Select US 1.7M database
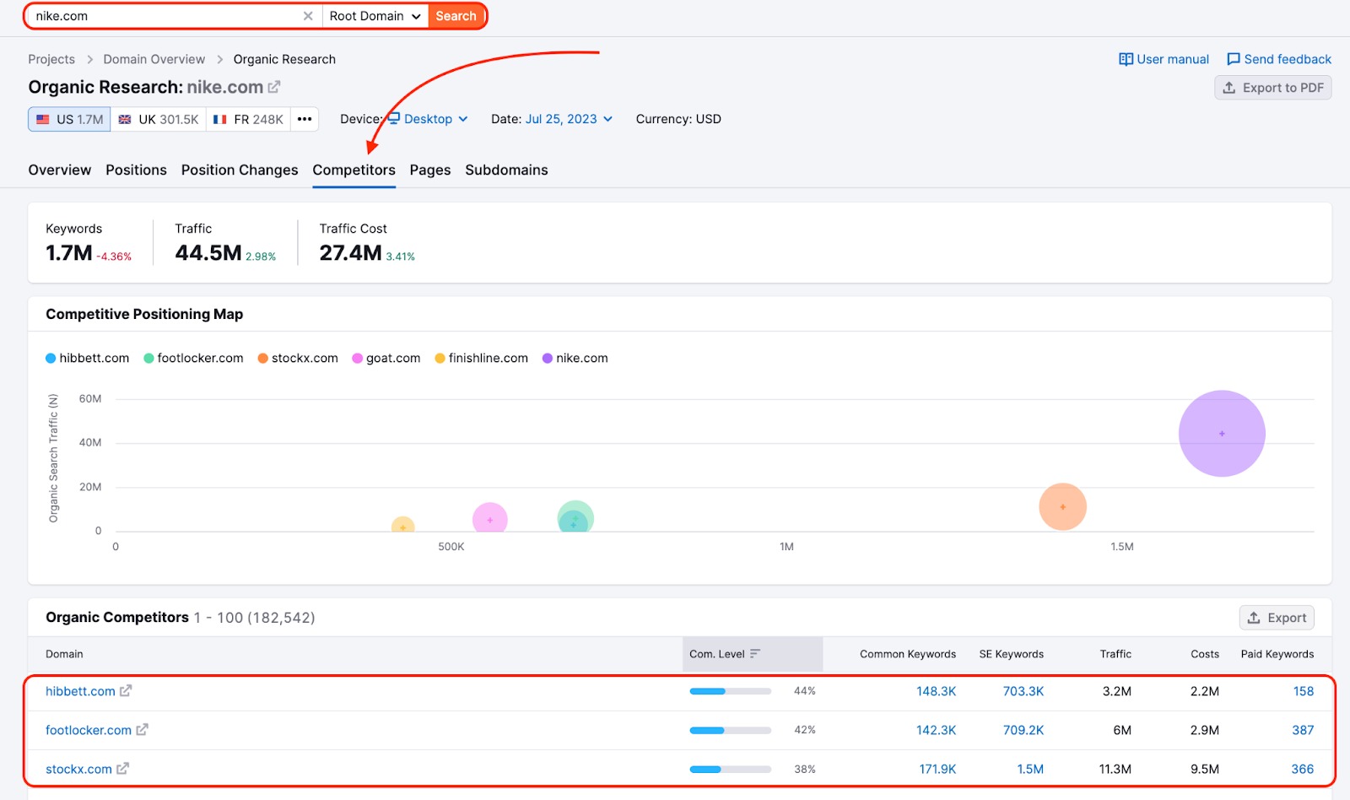 69,119
